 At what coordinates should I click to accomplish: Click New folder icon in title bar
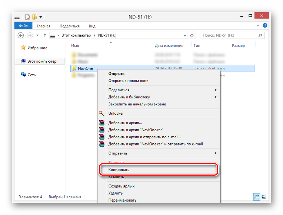tap(34, 17)
